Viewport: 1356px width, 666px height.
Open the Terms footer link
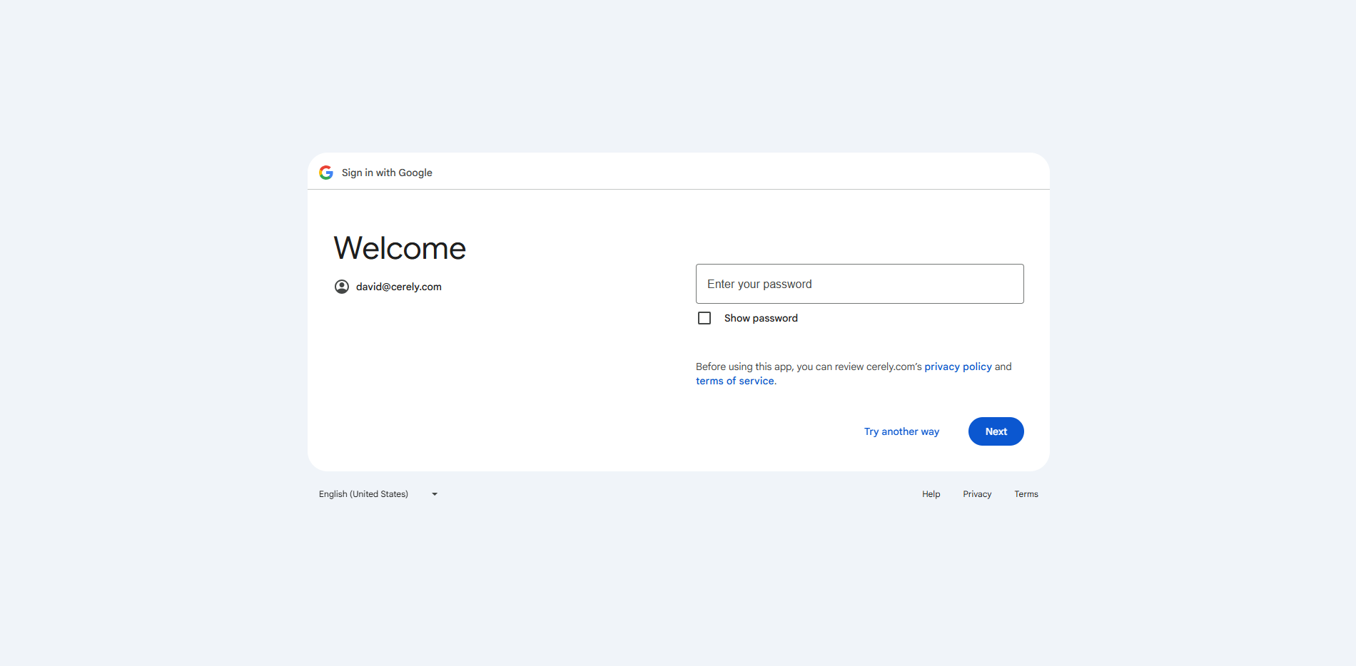tap(1026, 494)
